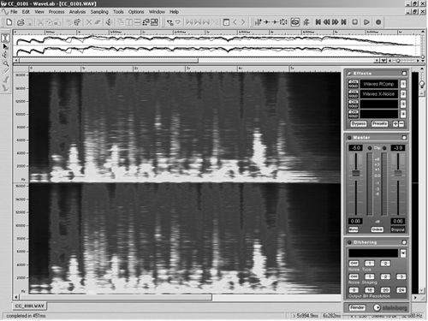The height and width of the screenshot is (321, 428).
Task: Click the window layout toolbar icon
Action: [154, 22]
